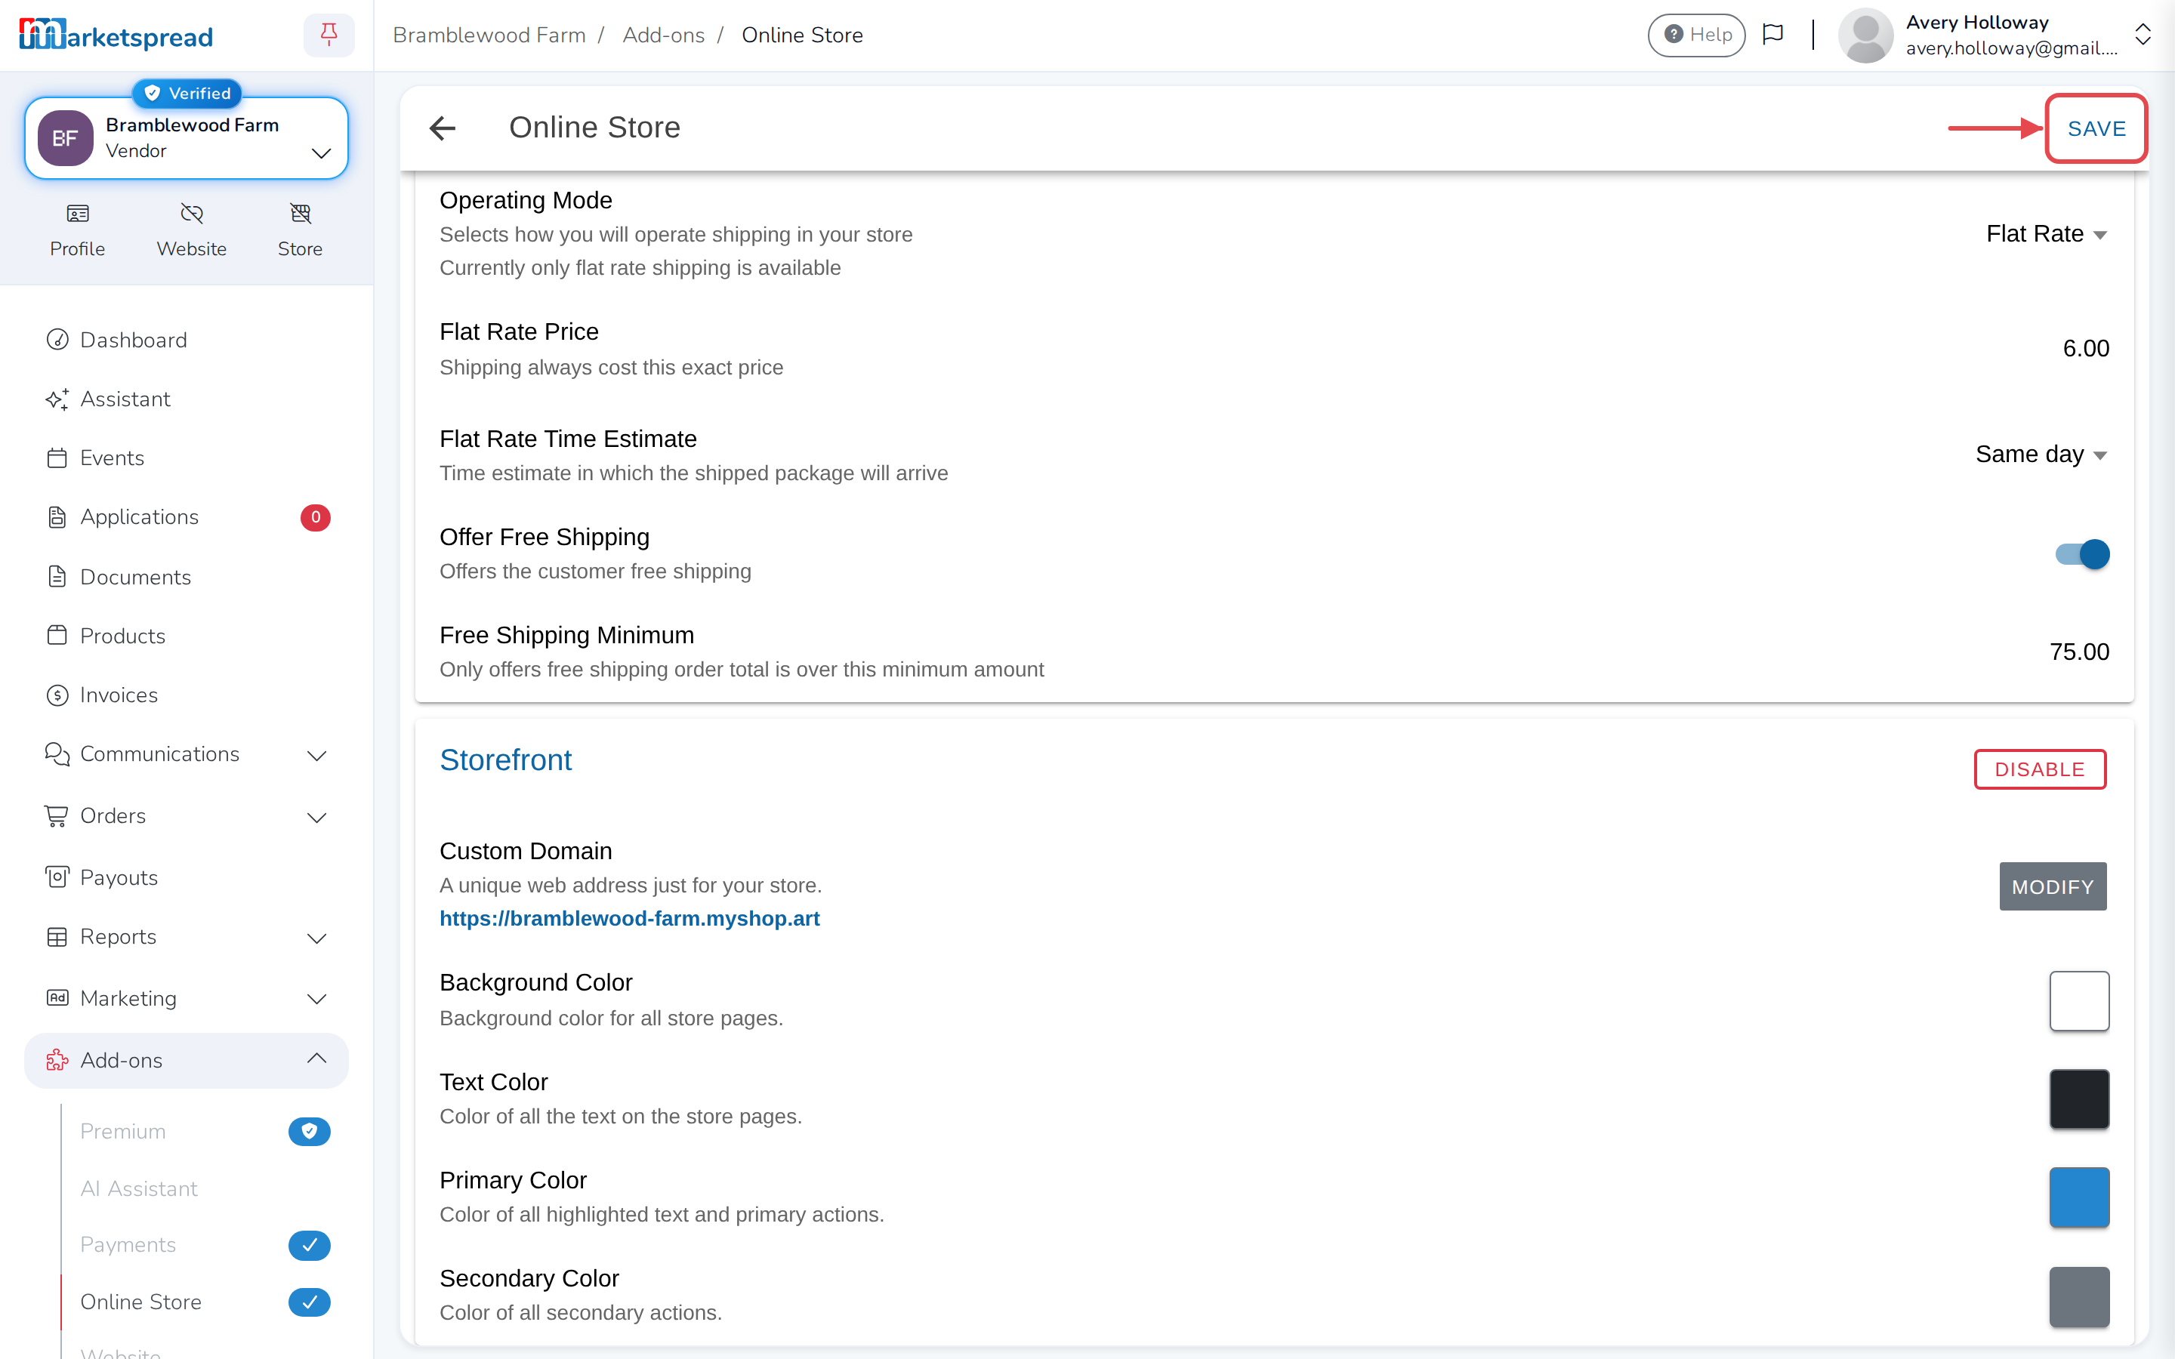2175x1359 pixels.
Task: Click the SAVE button
Action: point(2096,128)
